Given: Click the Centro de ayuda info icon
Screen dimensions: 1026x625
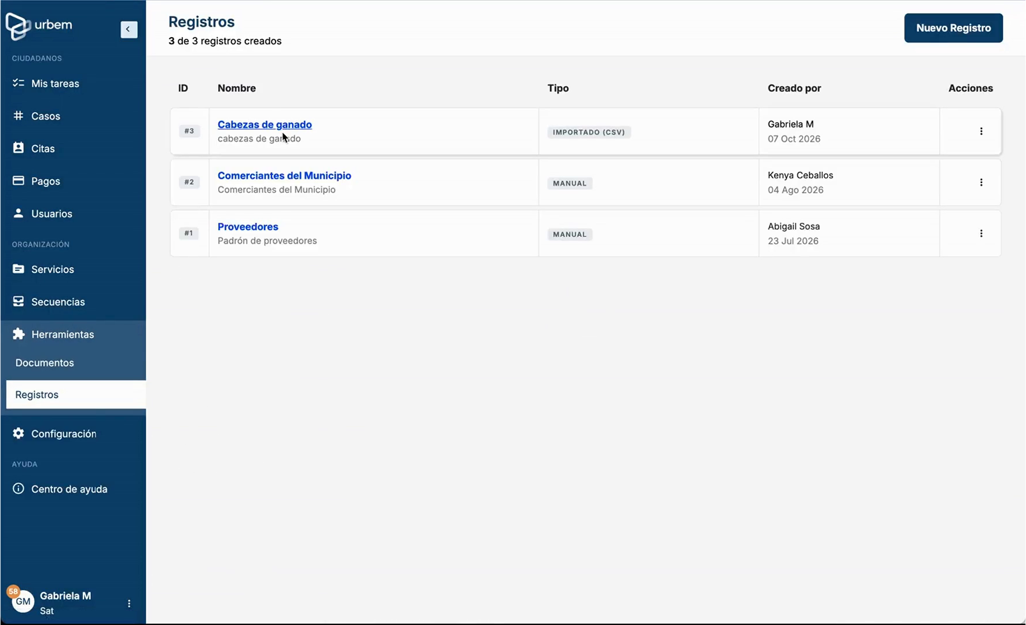Looking at the screenshot, I should [x=19, y=488].
